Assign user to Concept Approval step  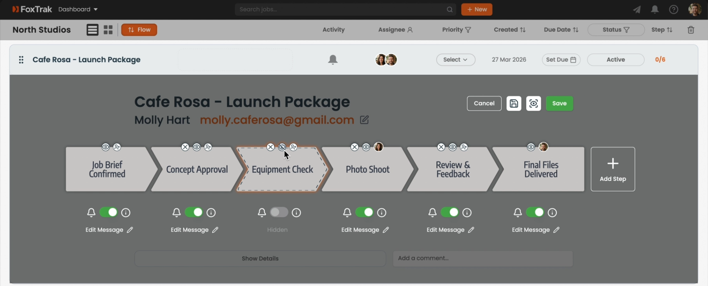[x=208, y=147]
